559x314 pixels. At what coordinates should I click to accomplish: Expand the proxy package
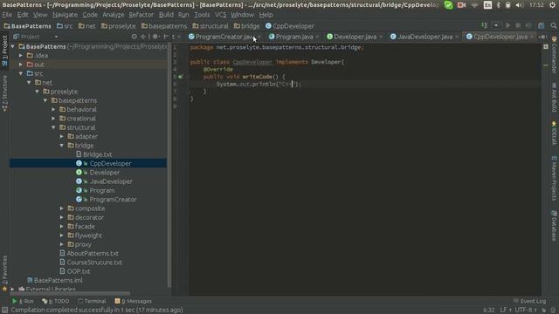pos(62,244)
